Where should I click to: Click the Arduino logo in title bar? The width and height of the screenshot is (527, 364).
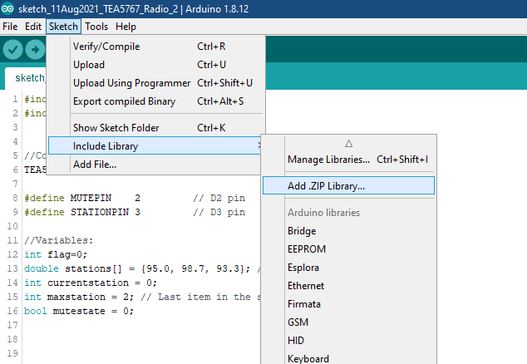(8, 8)
